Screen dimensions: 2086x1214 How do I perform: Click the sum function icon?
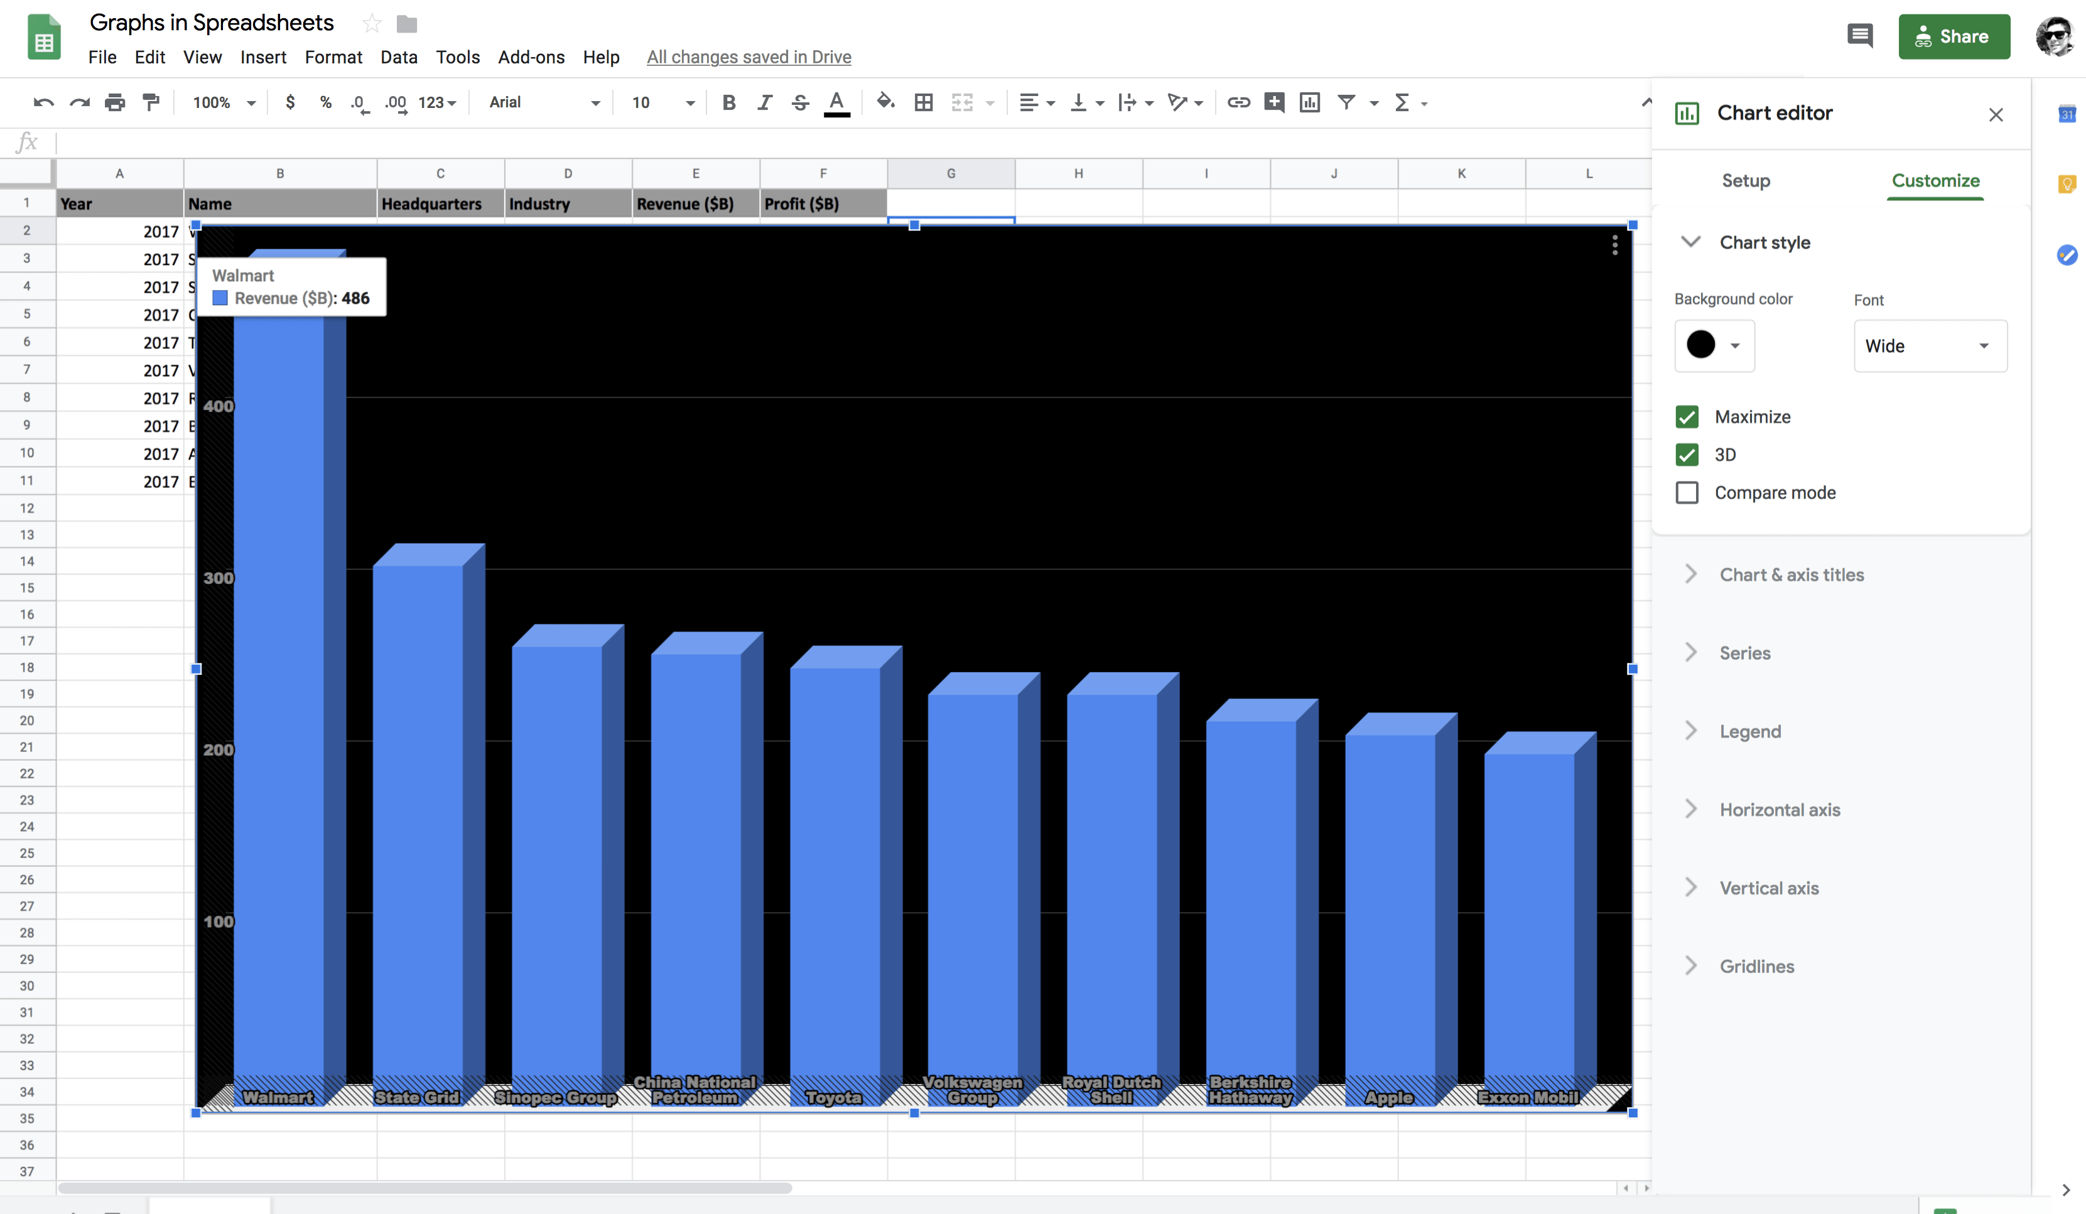coord(1402,101)
